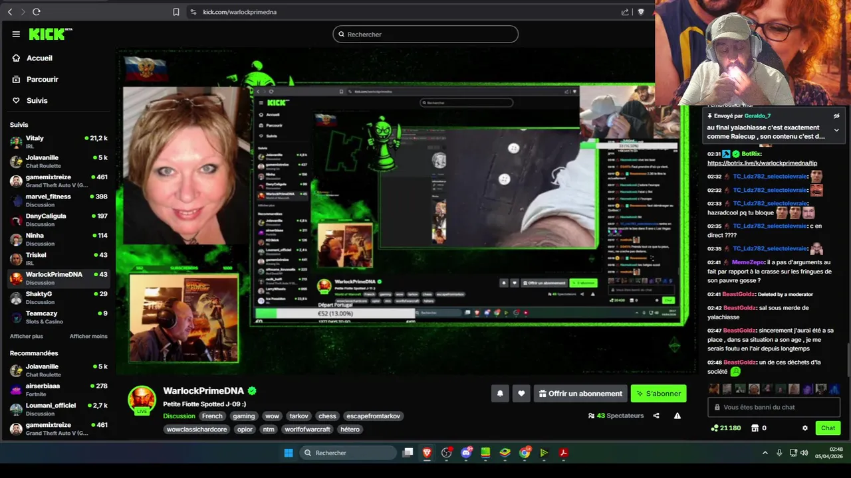Open the hamburger sidebar menu
This screenshot has height=478, width=851.
coord(16,34)
